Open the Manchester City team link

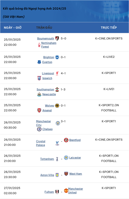[44, 123]
